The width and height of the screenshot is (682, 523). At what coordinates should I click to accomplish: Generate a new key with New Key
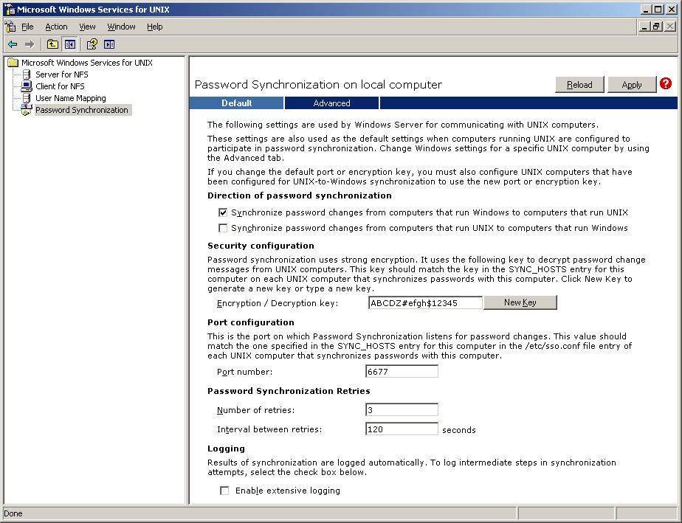click(520, 302)
